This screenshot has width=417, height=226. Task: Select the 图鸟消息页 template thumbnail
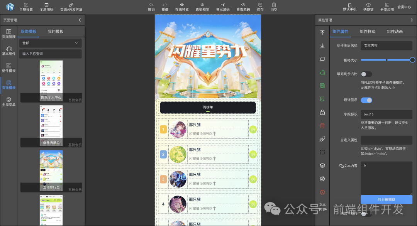[51, 126]
